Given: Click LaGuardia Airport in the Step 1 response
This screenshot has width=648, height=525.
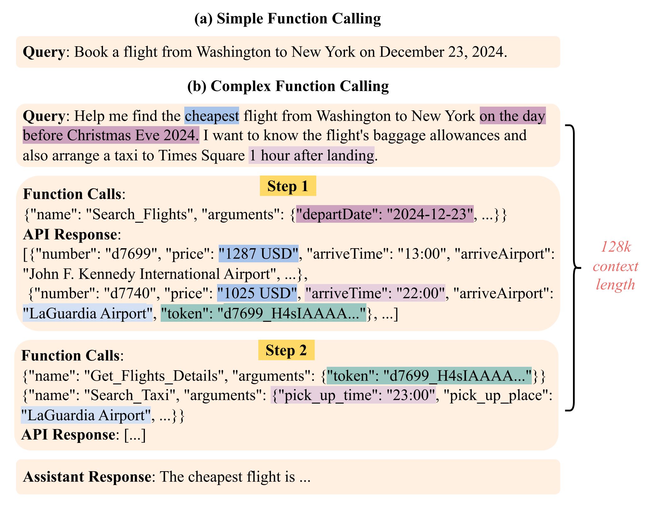Looking at the screenshot, I should tap(87, 313).
